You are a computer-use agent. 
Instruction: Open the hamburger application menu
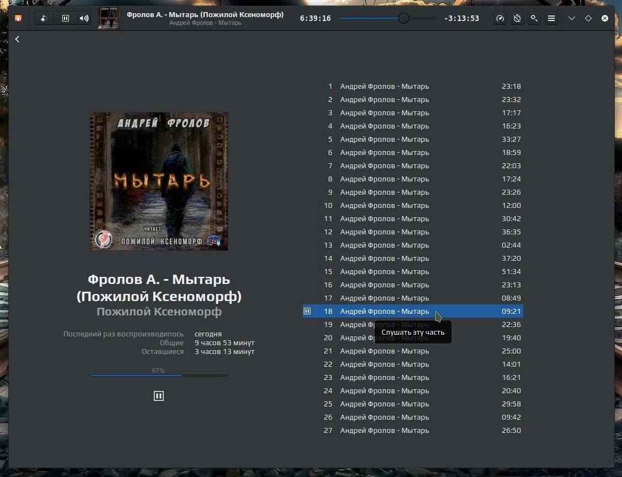tap(551, 18)
